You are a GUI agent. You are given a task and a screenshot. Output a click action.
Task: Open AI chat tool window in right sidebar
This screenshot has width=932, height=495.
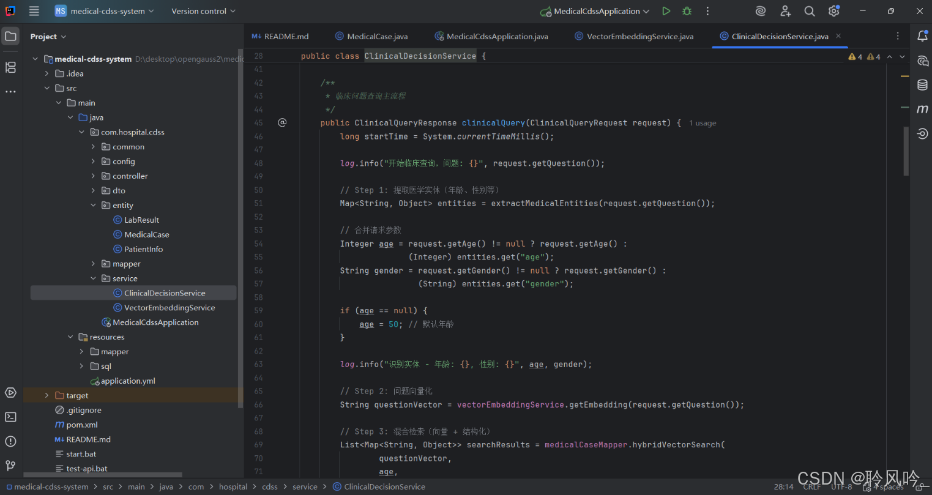(922, 61)
